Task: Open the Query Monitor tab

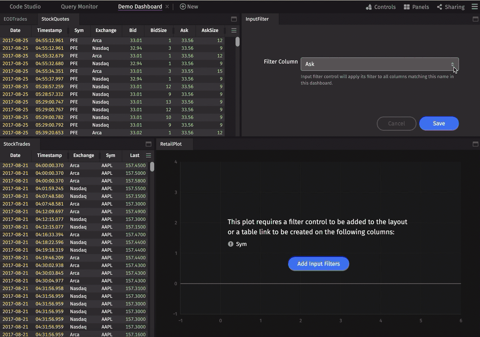Action: (x=79, y=7)
